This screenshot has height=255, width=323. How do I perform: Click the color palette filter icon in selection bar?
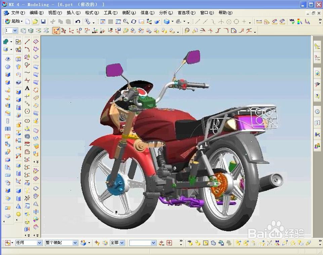click(x=105, y=243)
